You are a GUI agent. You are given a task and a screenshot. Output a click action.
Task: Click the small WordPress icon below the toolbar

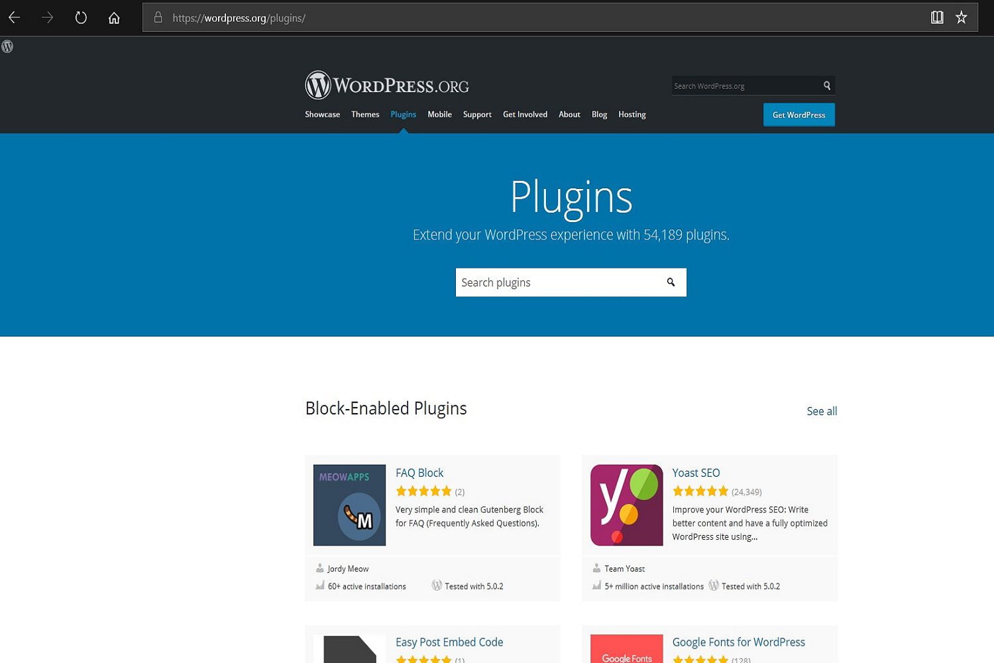(x=7, y=46)
